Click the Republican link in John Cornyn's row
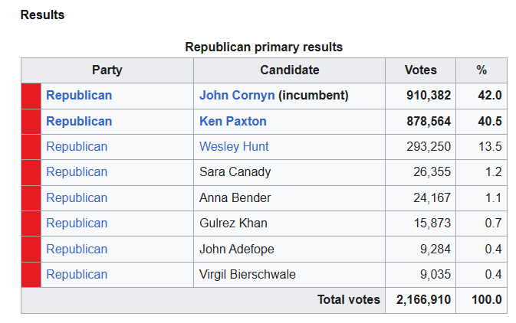Image resolution: width=516 pixels, height=323 pixels. 79,95
